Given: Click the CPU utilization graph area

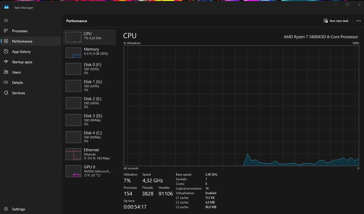Looking at the screenshot, I should click(x=241, y=106).
